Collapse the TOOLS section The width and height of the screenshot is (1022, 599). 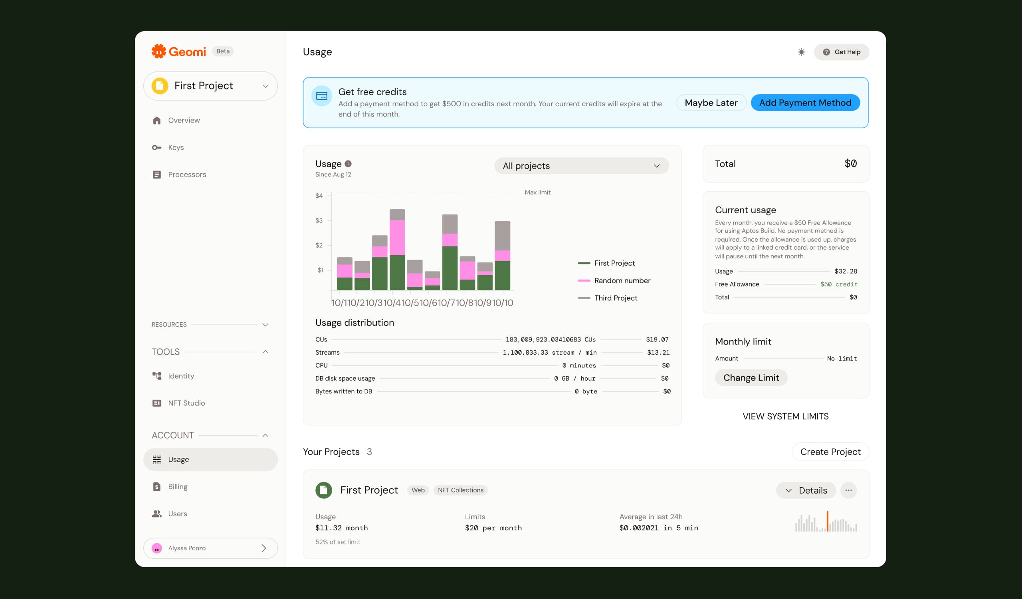tap(265, 352)
